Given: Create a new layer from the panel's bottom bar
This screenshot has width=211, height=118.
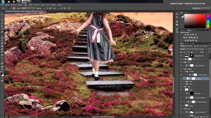Looking at the screenshot, I should (x=204, y=117).
